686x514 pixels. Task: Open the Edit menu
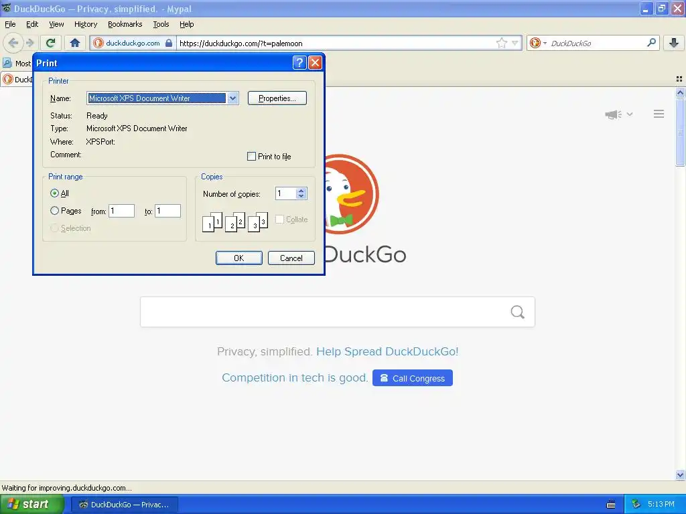pyautogui.click(x=32, y=24)
